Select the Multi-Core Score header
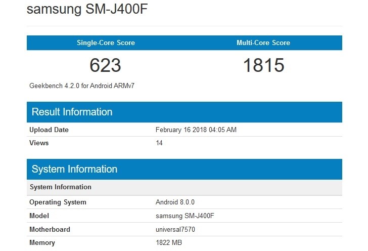The image size is (368, 251). (x=263, y=43)
